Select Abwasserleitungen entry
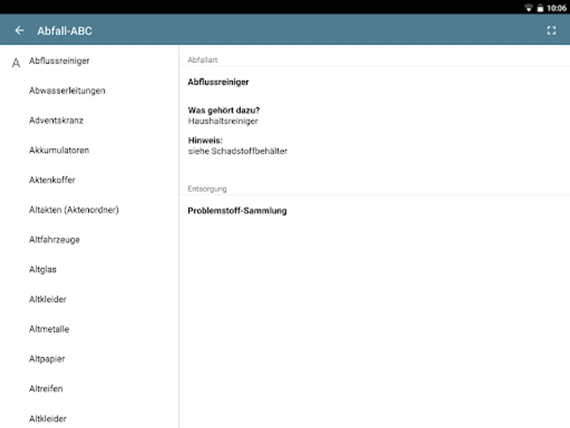Viewport: 570px width, 428px height. pyautogui.click(x=67, y=90)
